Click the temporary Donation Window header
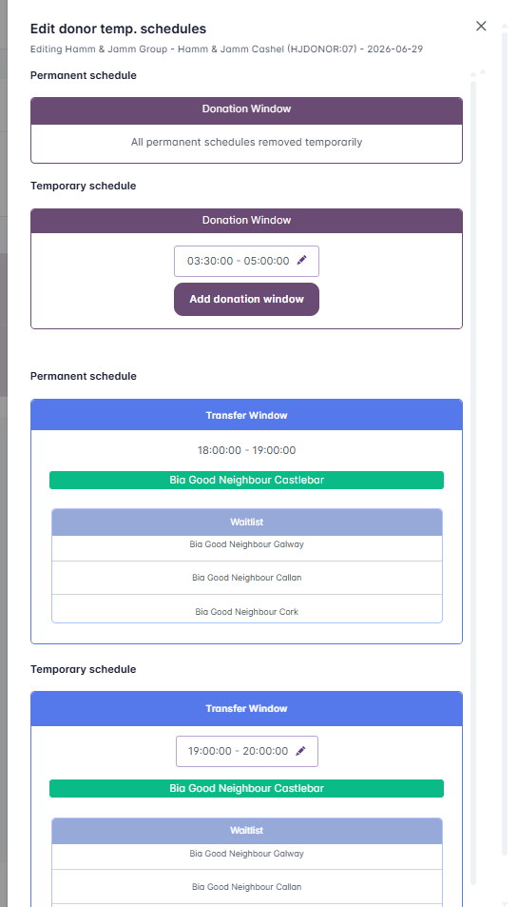 (x=246, y=221)
